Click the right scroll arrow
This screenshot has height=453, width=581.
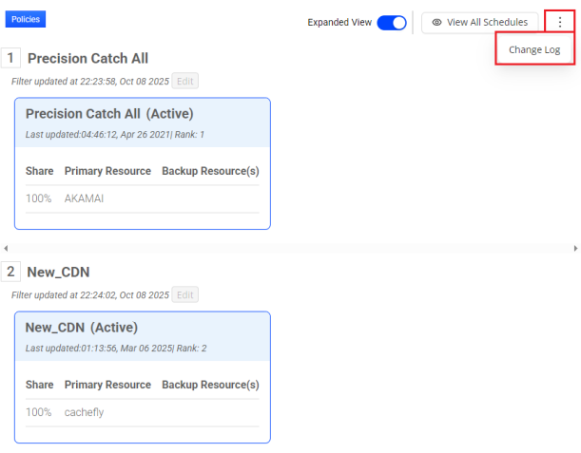575,248
